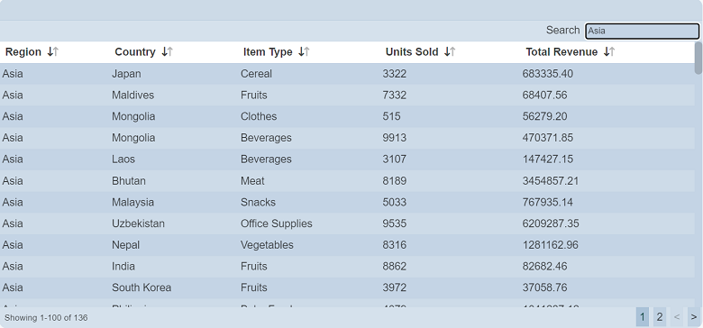Sort by Units Sold arrow icon
This screenshot has width=703, height=328.
(450, 52)
